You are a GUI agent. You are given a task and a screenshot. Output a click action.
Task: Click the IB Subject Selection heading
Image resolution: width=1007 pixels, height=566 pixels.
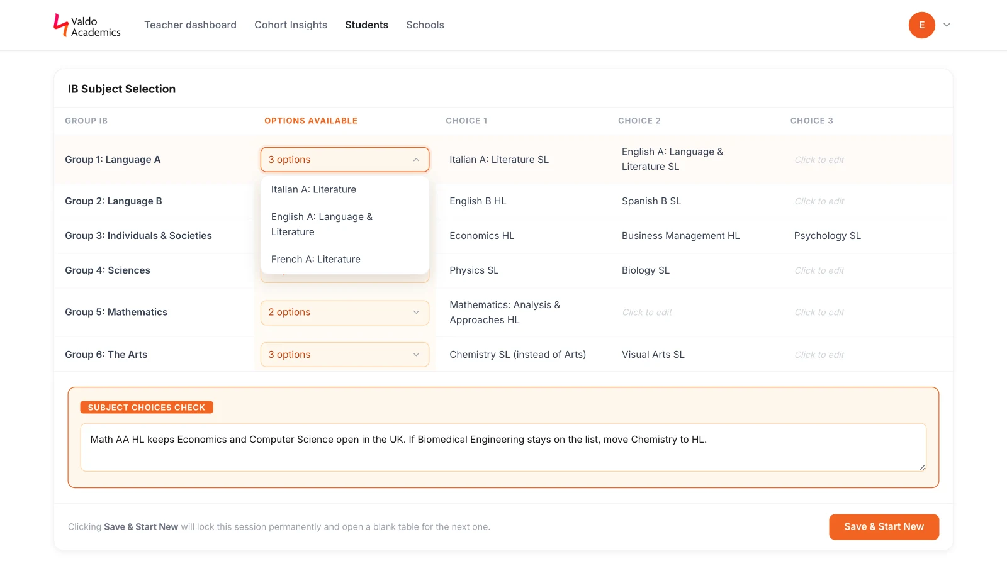(121, 89)
